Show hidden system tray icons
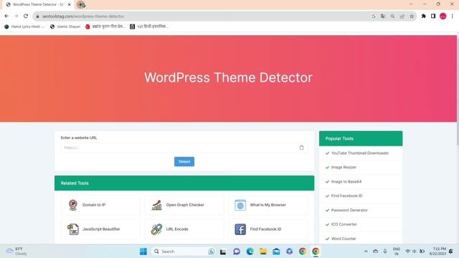 click(366, 252)
